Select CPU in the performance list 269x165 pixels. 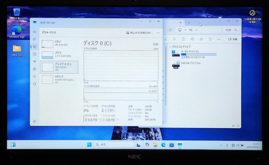tap(59, 44)
